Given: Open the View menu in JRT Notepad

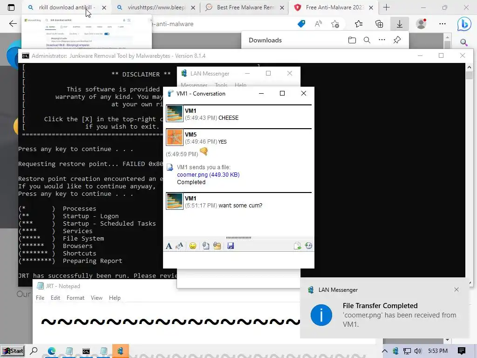Looking at the screenshot, I should [96, 298].
